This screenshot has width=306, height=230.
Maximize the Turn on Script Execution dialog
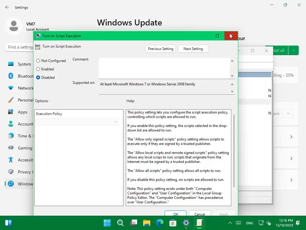click(x=217, y=36)
